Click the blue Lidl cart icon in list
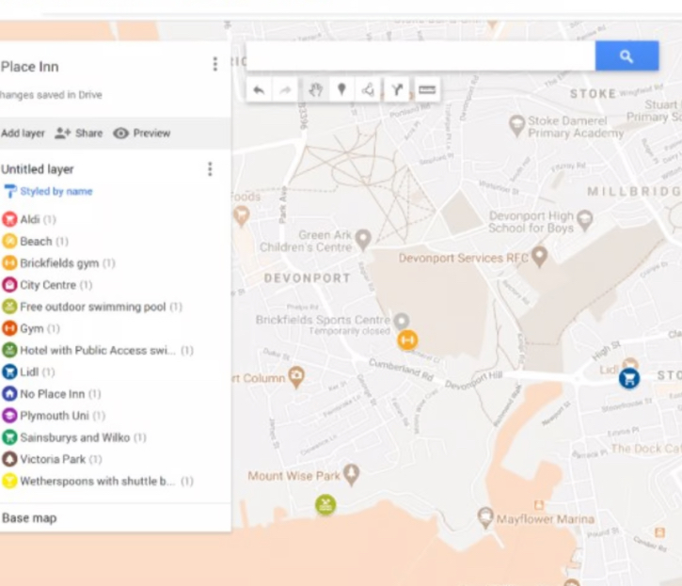The height and width of the screenshot is (586, 682). pos(9,372)
